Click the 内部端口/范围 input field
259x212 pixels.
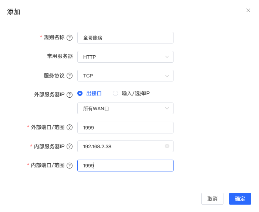(125, 166)
